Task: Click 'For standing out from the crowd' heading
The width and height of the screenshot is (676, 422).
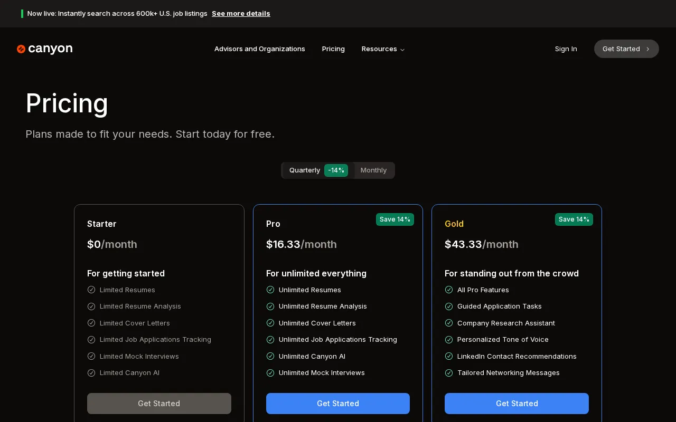Action: click(x=512, y=273)
